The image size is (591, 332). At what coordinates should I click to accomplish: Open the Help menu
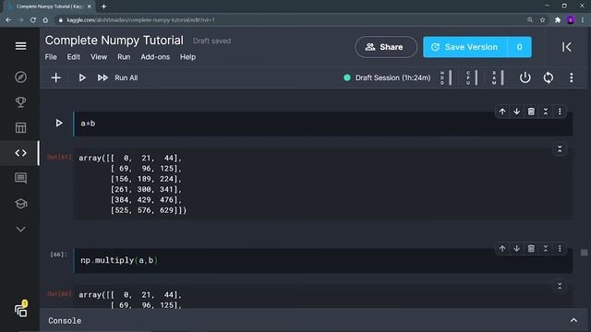point(187,57)
